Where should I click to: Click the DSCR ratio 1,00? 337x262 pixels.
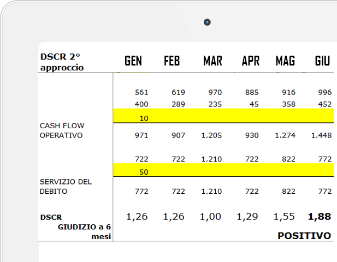[x=210, y=217]
